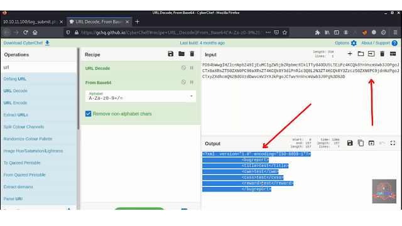Select the bugreport line in output

pos(255,160)
